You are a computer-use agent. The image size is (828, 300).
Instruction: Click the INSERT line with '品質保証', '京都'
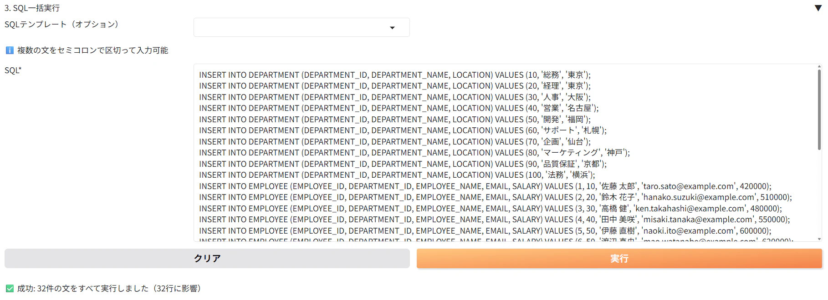click(403, 164)
